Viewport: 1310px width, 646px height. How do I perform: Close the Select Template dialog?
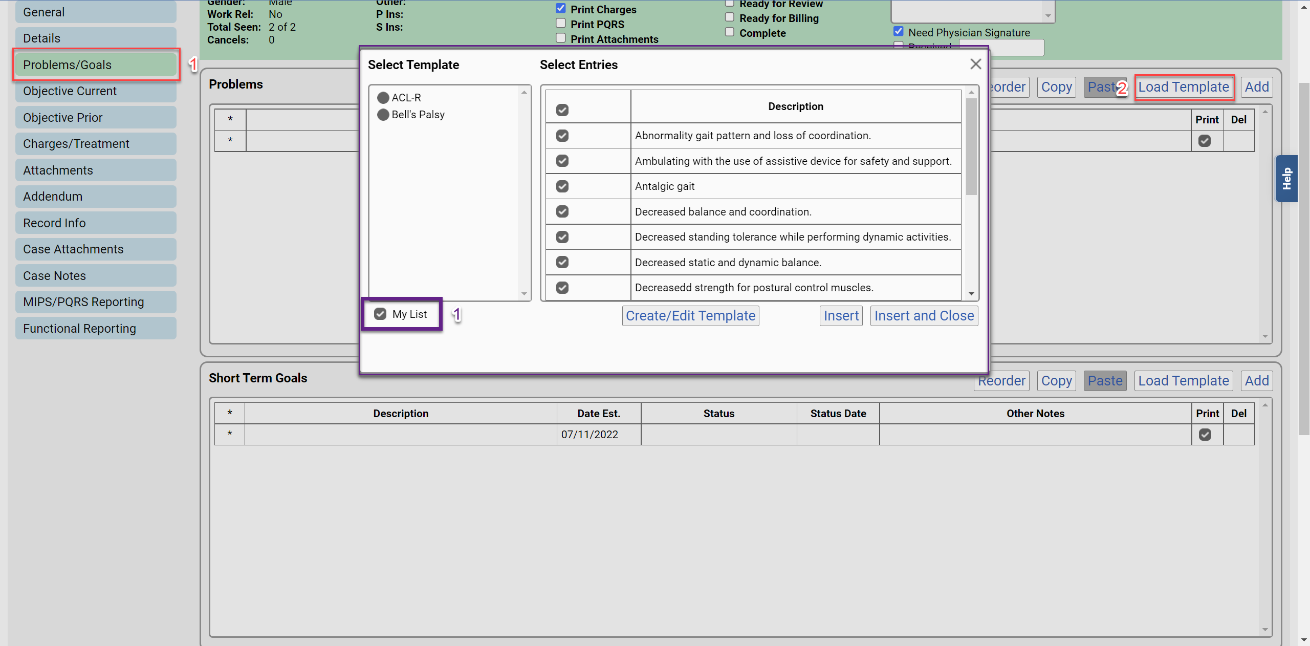click(x=975, y=64)
